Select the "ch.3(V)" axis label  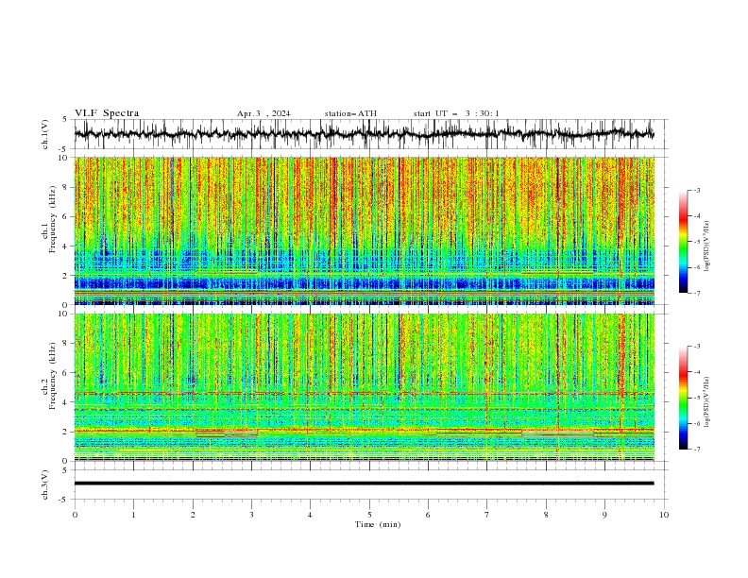tap(45, 484)
